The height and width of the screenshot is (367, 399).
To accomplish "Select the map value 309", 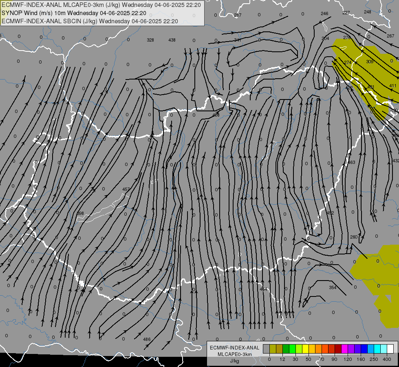I will [x=370, y=62].
